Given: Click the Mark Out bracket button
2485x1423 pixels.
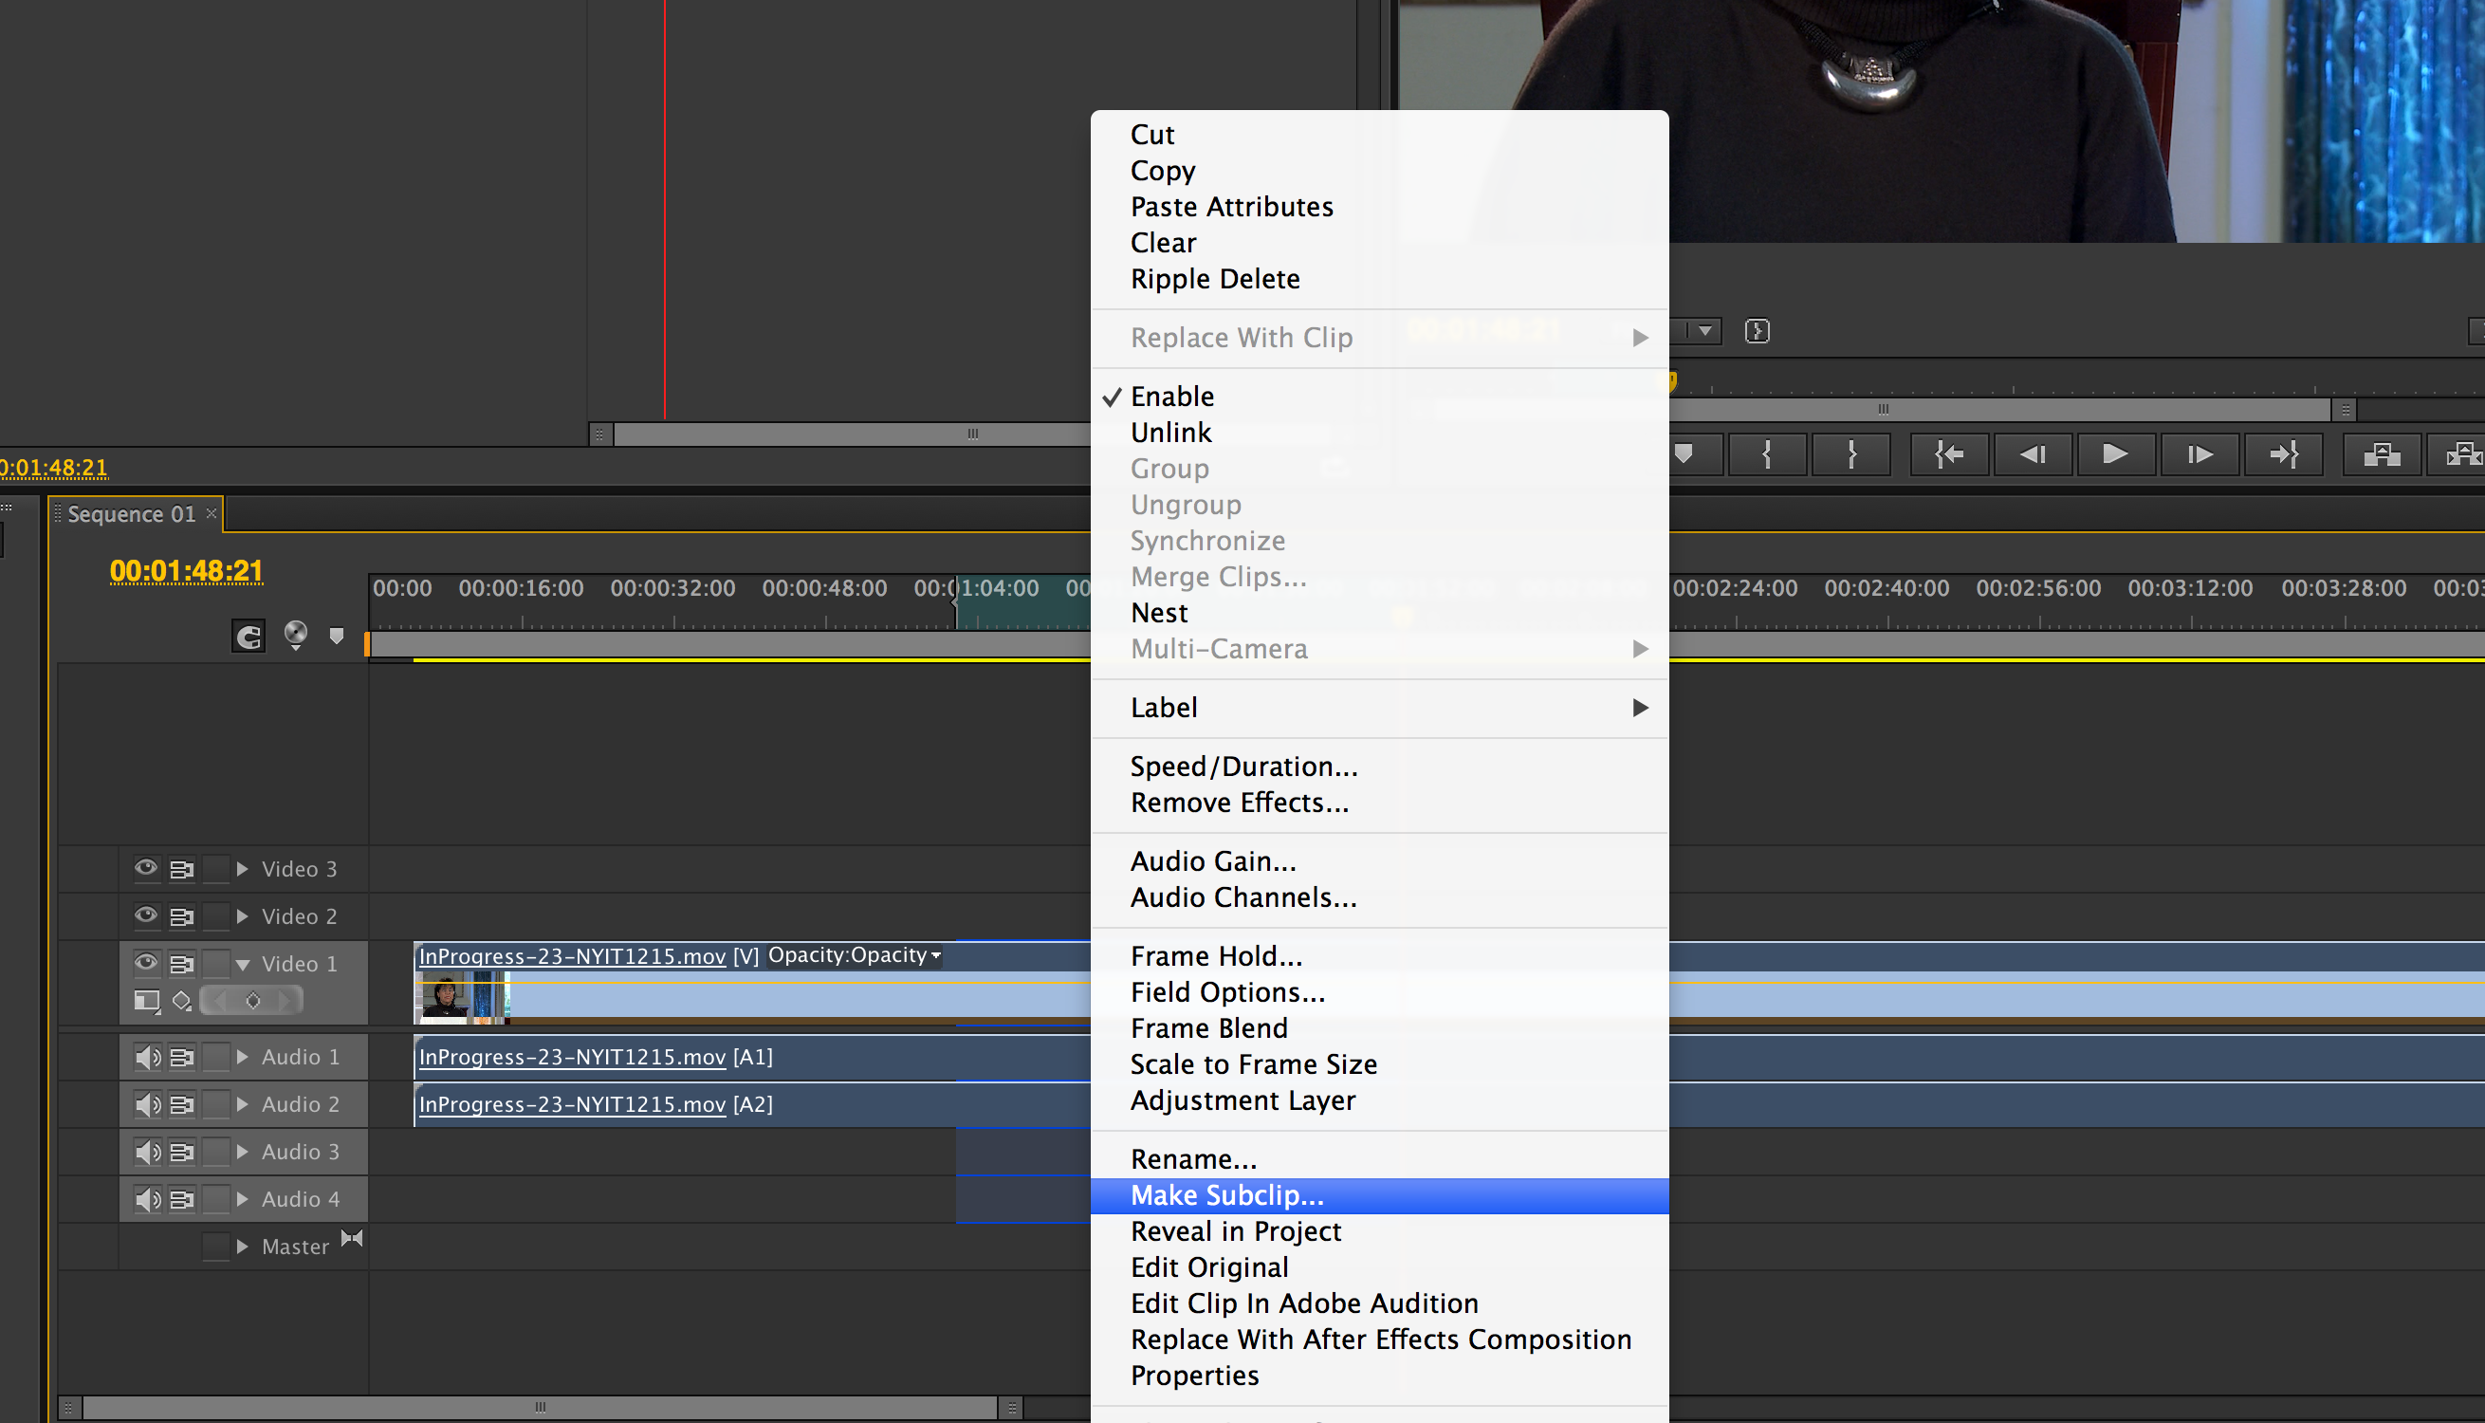Looking at the screenshot, I should pos(1851,454).
